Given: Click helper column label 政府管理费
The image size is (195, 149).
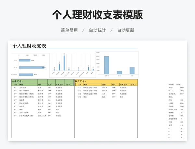Looking at the screenshot, I should click(x=173, y=119).
